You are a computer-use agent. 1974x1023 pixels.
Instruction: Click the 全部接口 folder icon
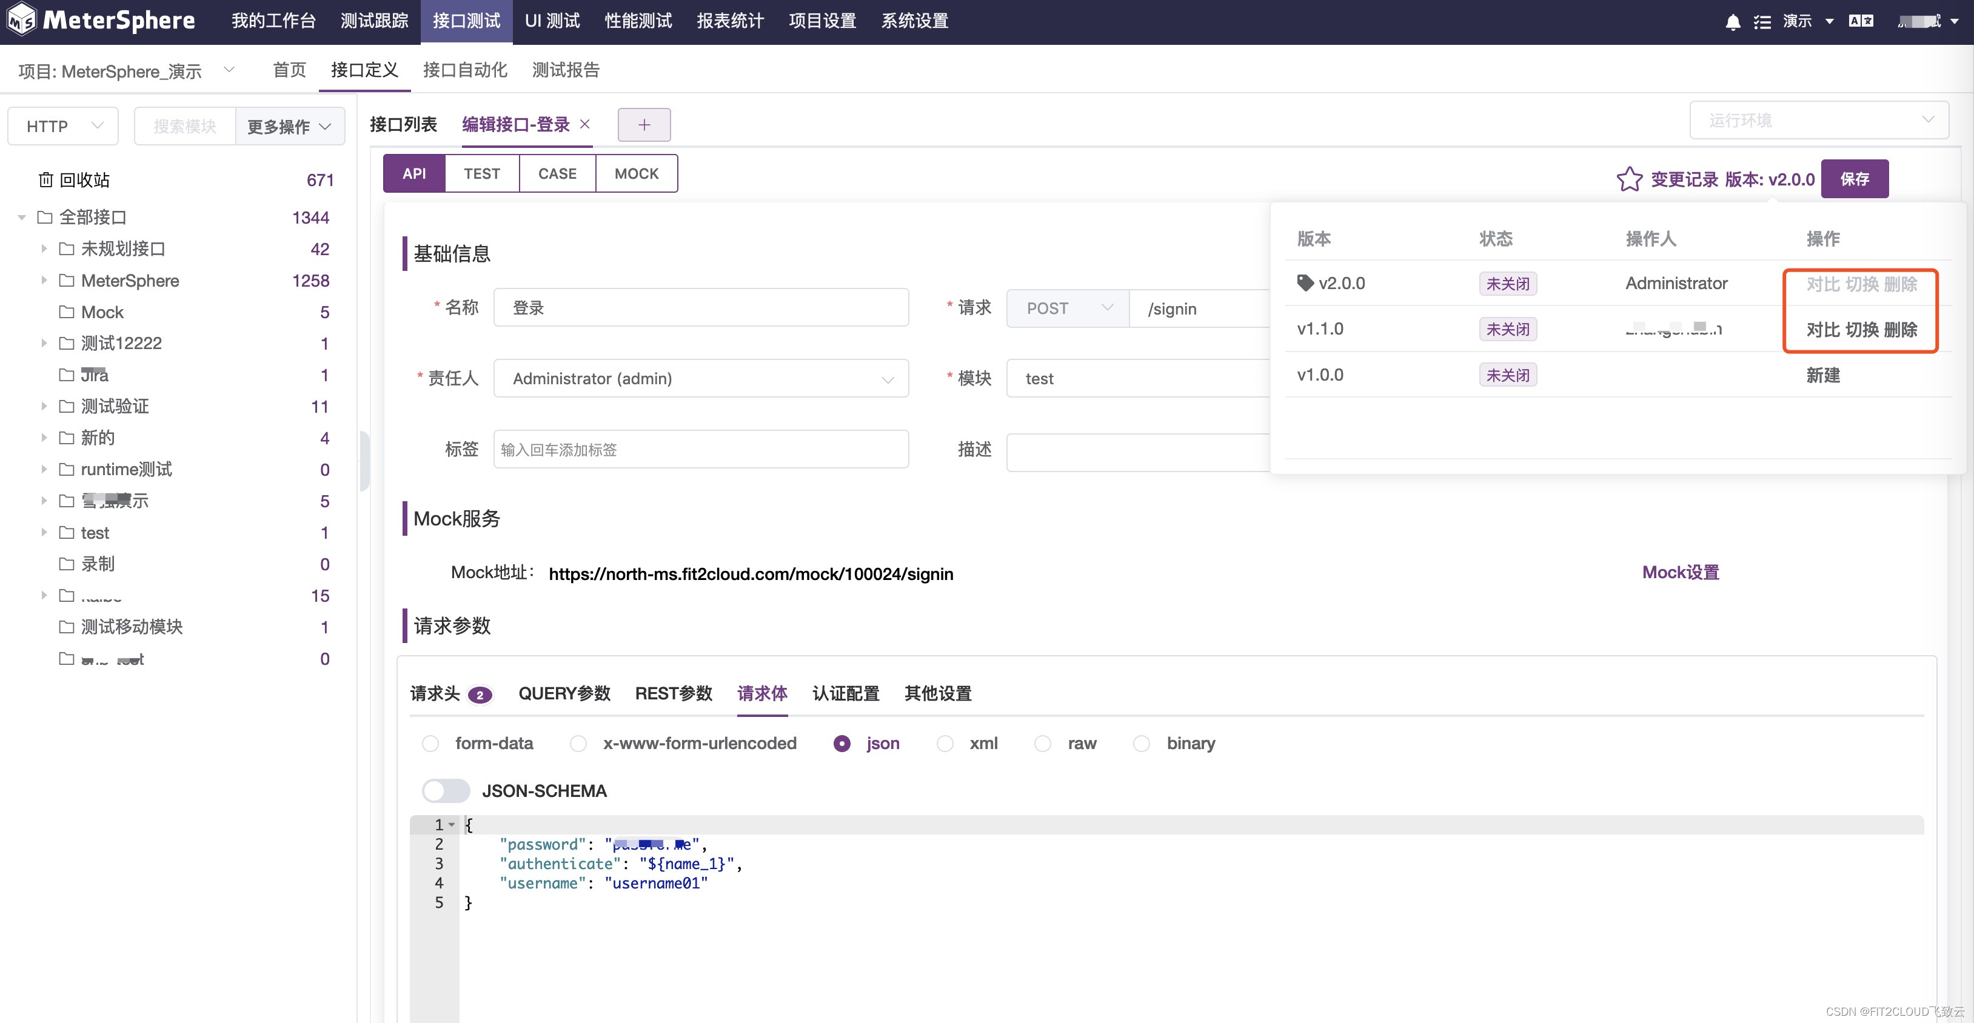[x=45, y=217]
